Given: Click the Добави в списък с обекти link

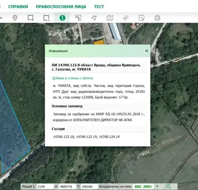Looking at the screenshot, I should tap(72, 78).
